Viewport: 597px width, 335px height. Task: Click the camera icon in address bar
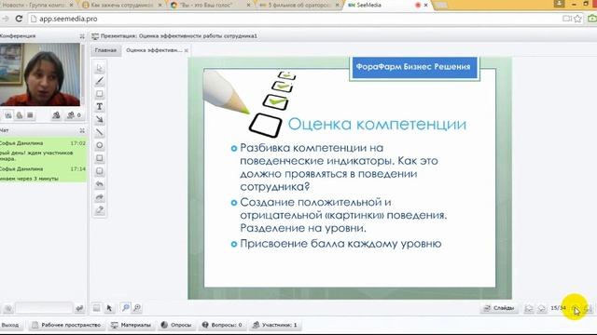(567, 19)
